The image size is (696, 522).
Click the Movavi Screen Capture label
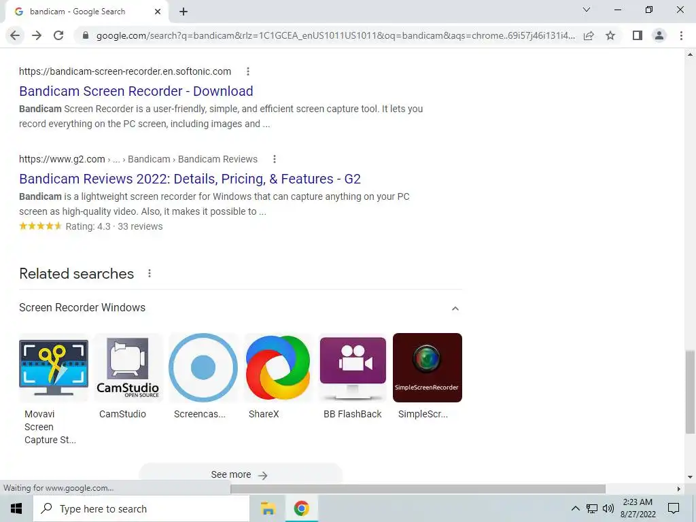pyautogui.click(x=50, y=427)
